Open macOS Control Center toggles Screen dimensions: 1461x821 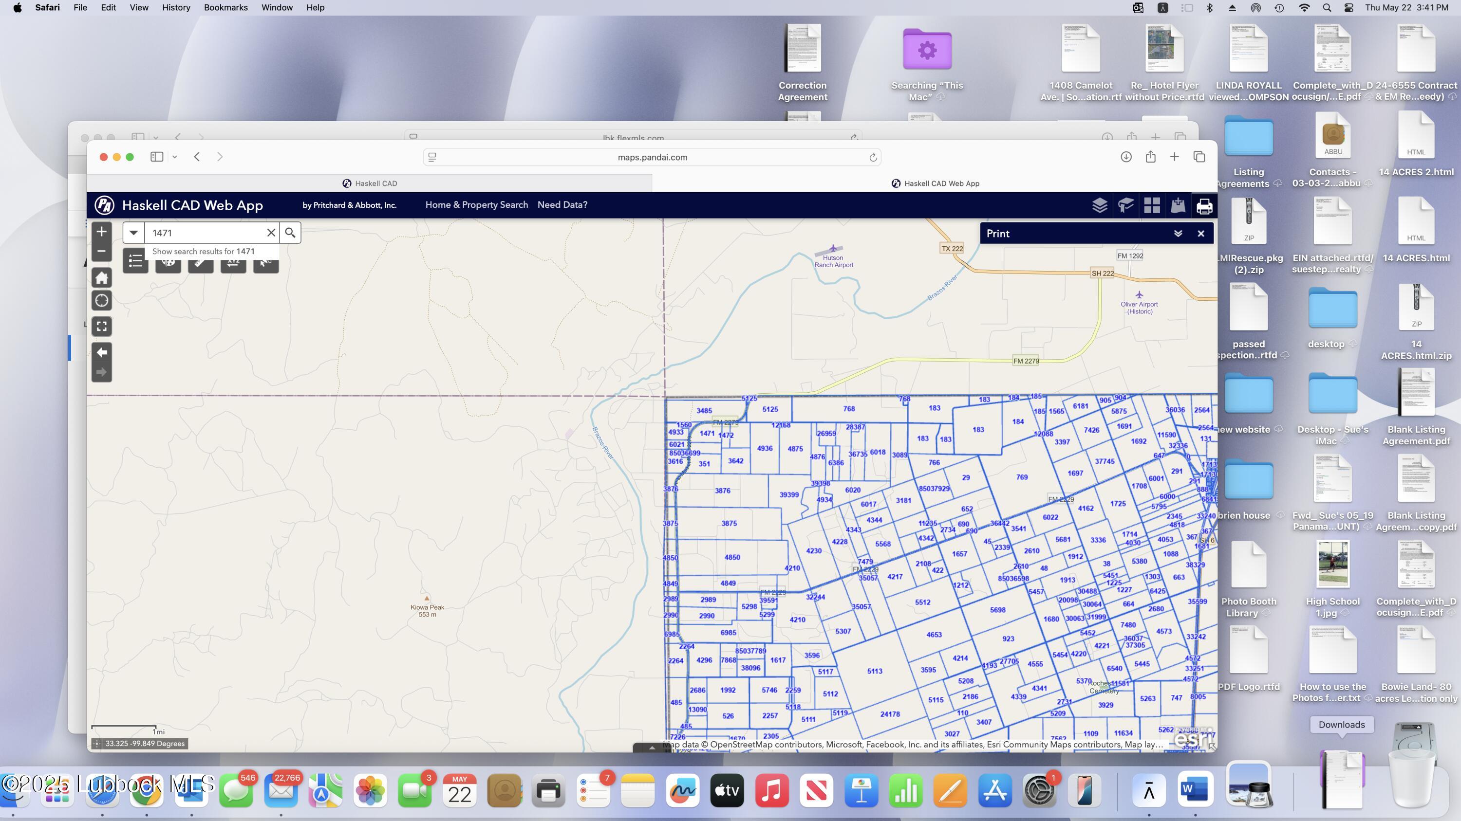pos(1349,7)
